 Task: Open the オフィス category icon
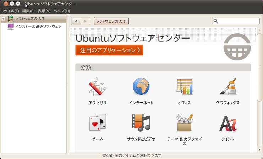184,87
